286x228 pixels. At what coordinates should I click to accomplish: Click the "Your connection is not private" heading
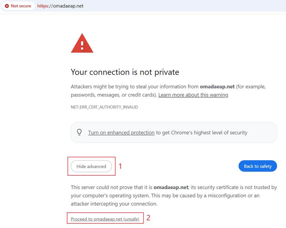(125, 72)
